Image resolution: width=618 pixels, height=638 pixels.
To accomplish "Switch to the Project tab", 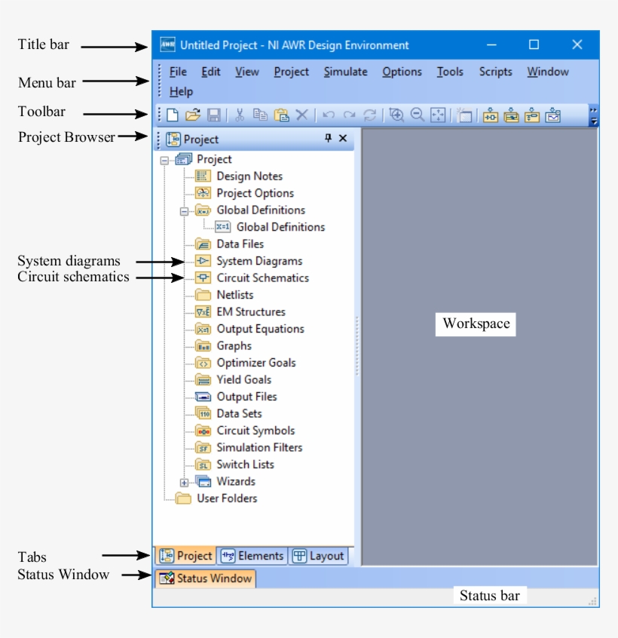I will click(186, 556).
